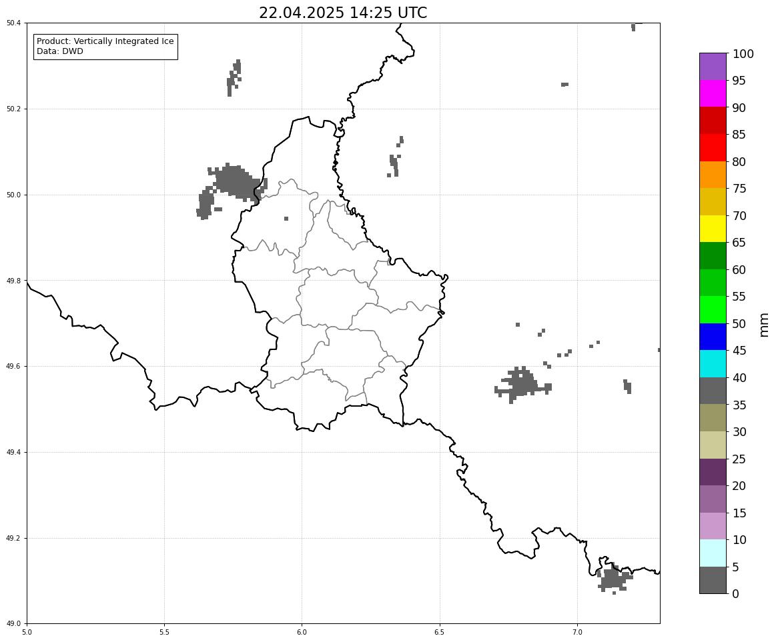Click the light pink 10–15 colorbar segment
This screenshot has height=642, width=776.
[713, 526]
